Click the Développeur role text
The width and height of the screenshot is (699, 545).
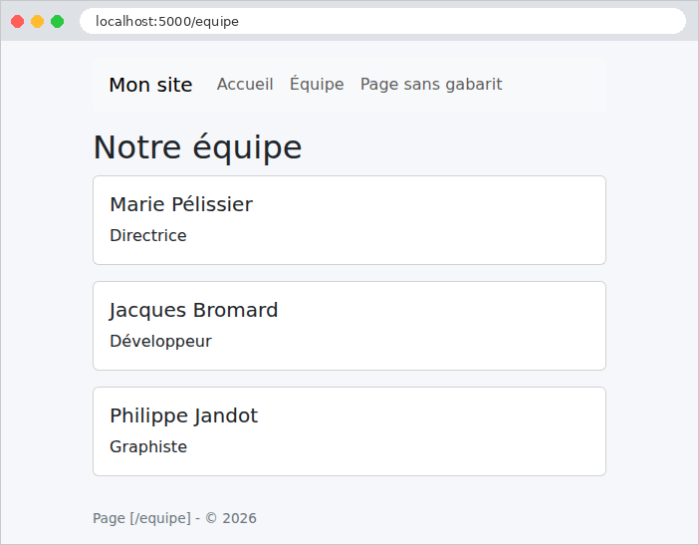(x=160, y=341)
